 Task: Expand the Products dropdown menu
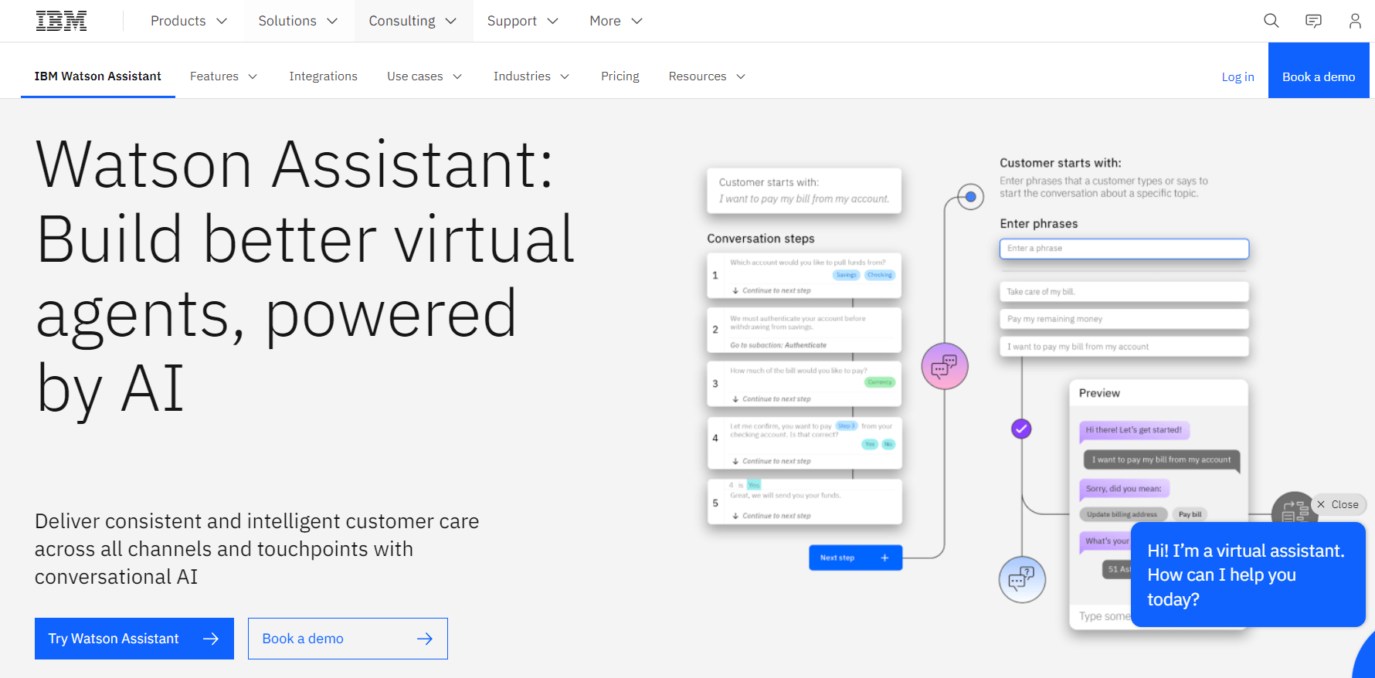[x=188, y=21]
